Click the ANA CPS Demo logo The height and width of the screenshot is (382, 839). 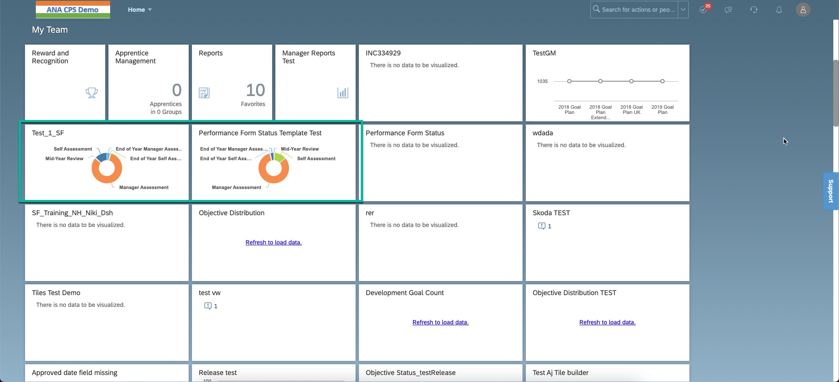click(x=73, y=10)
